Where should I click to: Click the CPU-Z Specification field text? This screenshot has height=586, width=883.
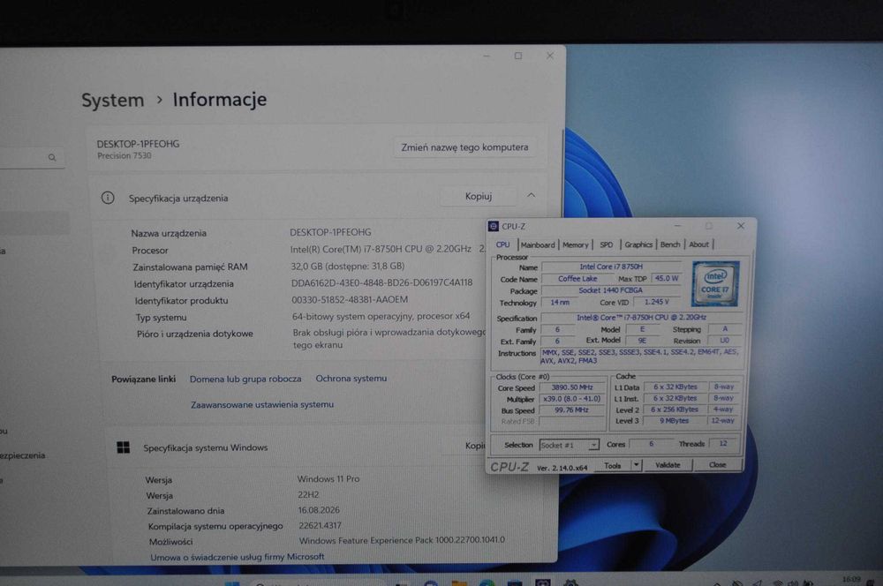tap(641, 318)
